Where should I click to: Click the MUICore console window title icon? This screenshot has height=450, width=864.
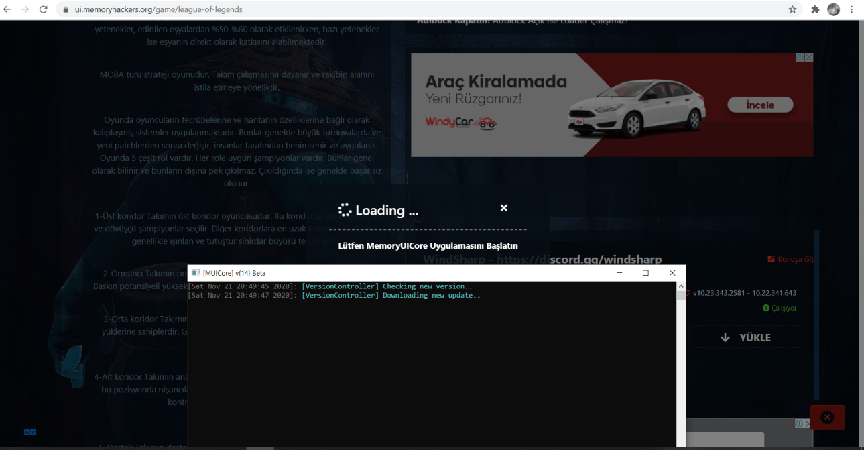(x=195, y=273)
